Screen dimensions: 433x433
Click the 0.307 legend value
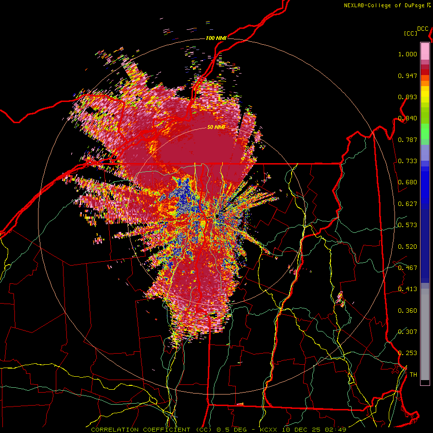point(408,332)
